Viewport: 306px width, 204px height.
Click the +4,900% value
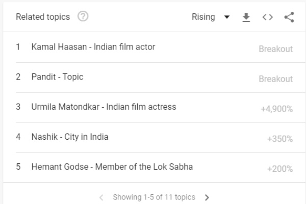[x=277, y=109]
